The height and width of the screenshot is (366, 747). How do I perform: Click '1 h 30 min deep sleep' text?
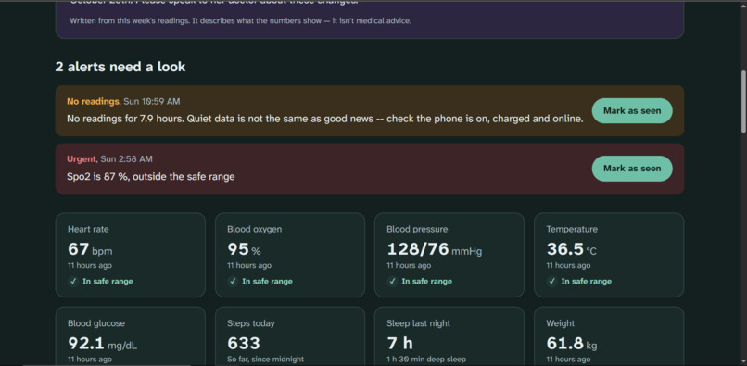pyautogui.click(x=426, y=360)
